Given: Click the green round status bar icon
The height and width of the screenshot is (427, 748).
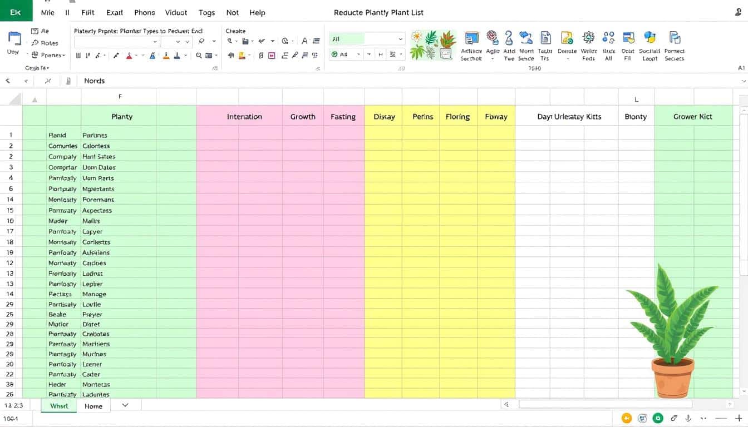Looking at the screenshot, I should 658,418.
